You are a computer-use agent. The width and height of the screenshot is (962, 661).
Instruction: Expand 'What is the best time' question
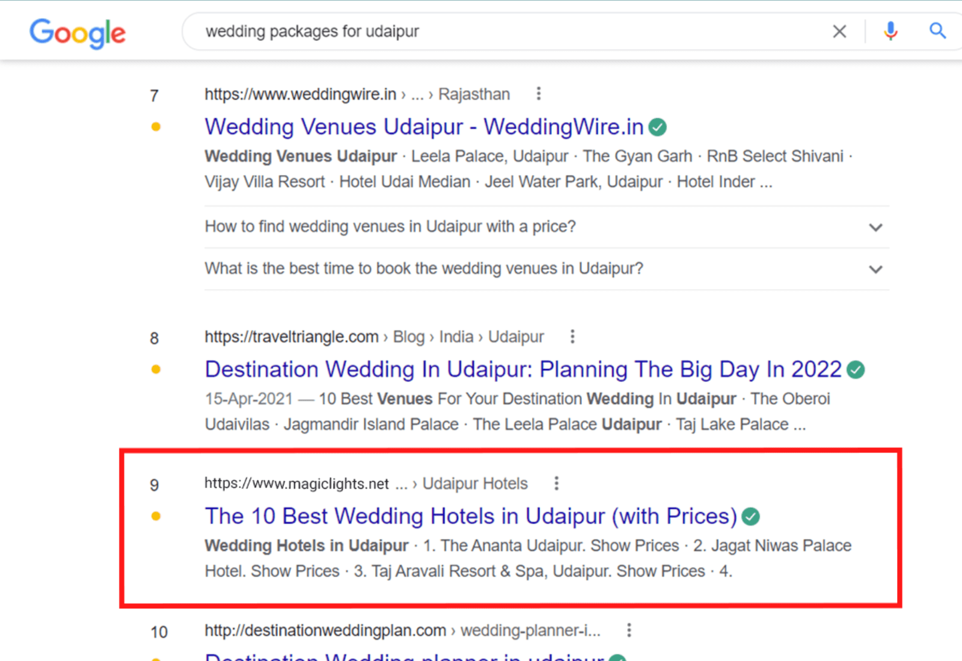pyautogui.click(x=875, y=269)
